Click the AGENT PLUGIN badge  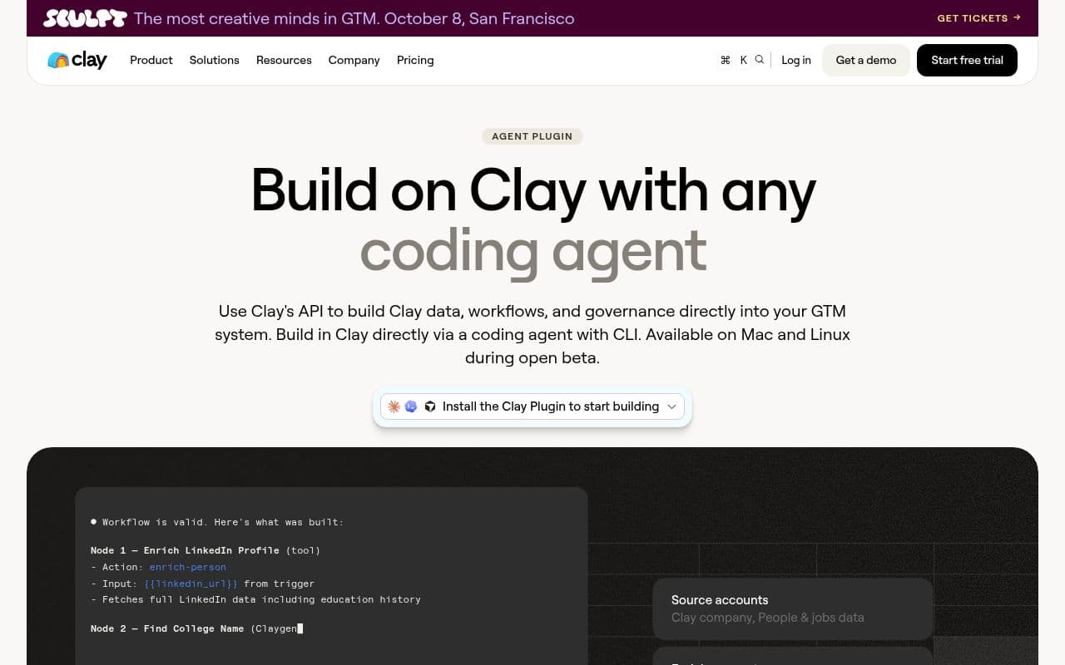coord(532,136)
